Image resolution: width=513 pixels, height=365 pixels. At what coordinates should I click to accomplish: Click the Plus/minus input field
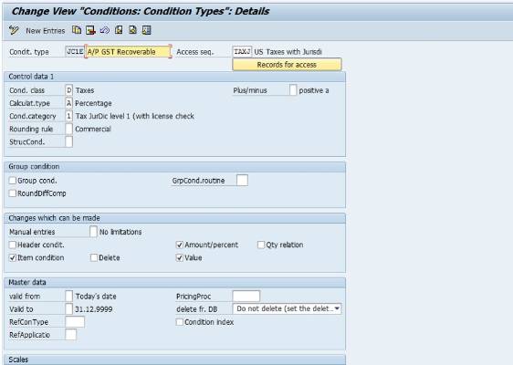293,90
